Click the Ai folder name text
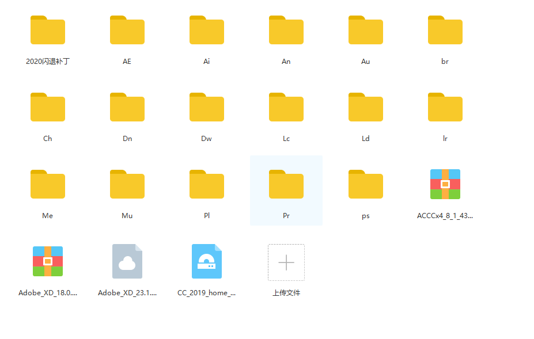534x339 pixels. pyautogui.click(x=206, y=61)
